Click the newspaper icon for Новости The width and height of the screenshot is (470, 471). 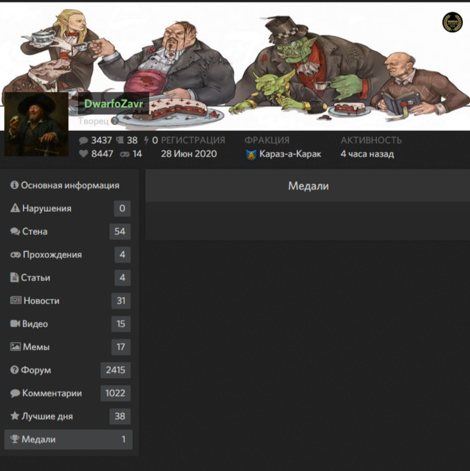[x=16, y=300]
